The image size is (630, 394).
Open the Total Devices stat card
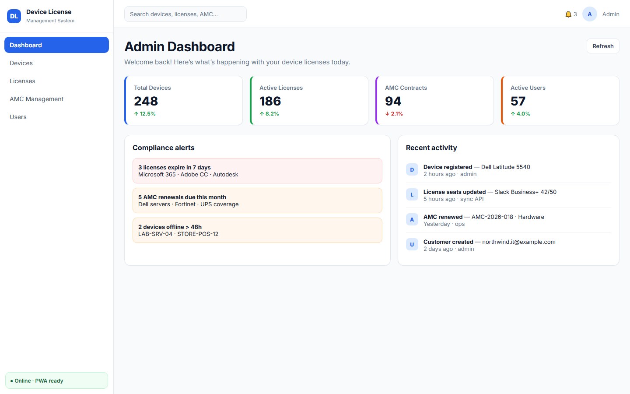click(x=184, y=101)
